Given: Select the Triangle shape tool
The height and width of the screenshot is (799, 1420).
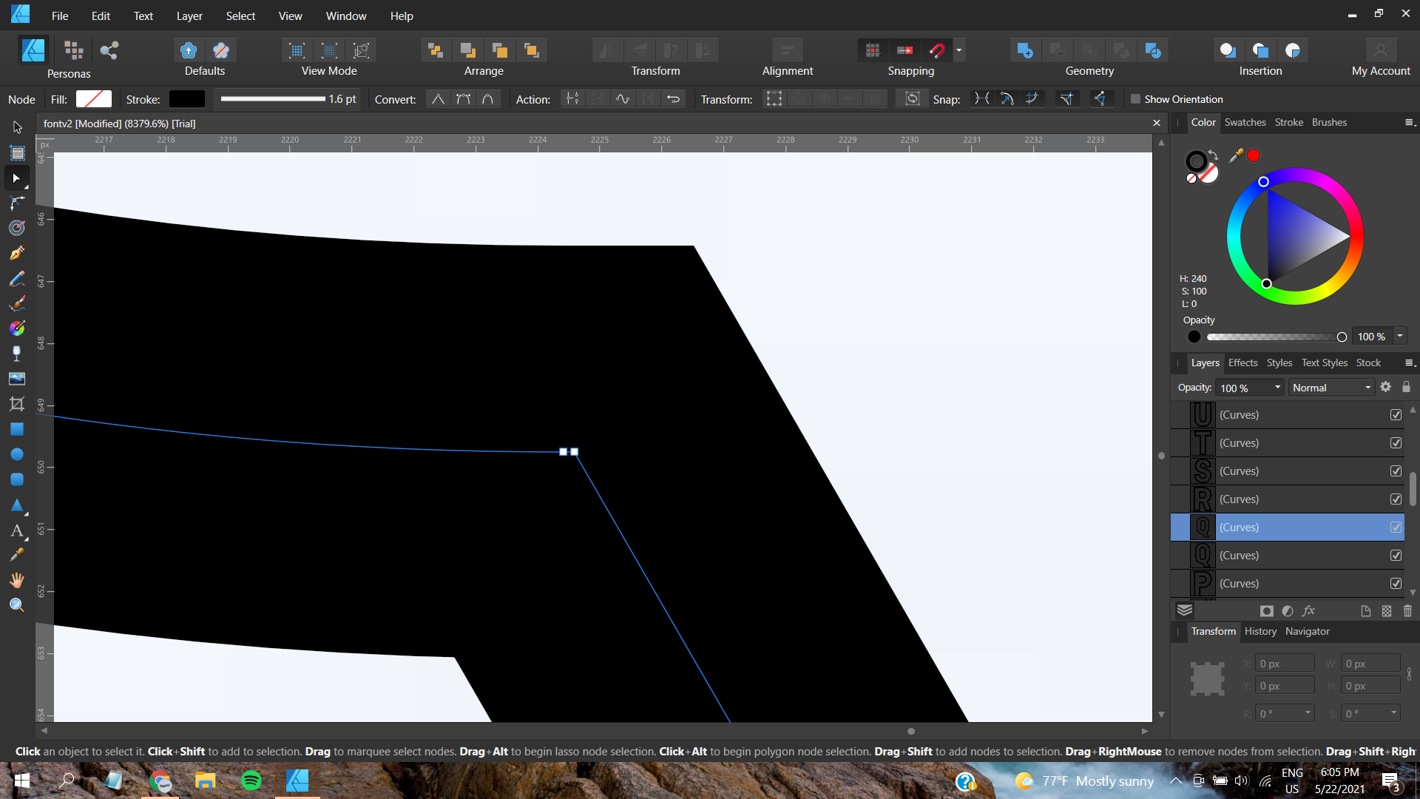Looking at the screenshot, I should [17, 505].
